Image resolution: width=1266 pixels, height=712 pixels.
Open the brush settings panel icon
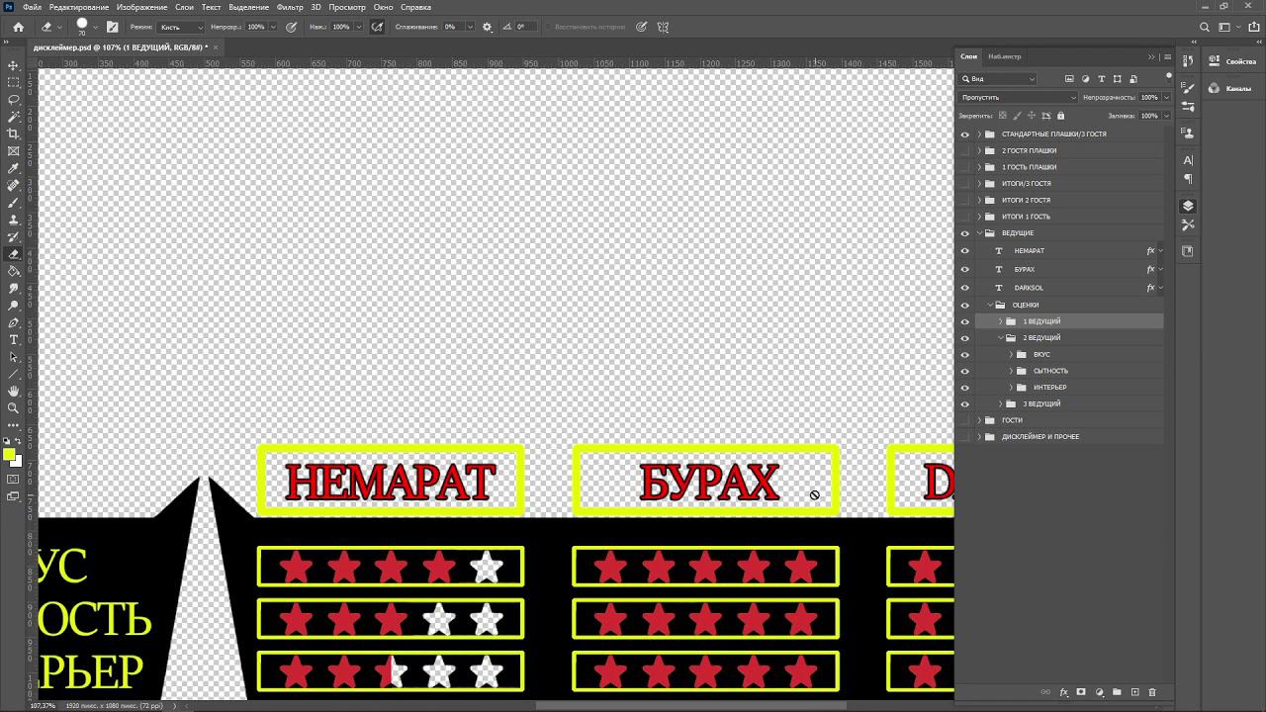tap(112, 27)
